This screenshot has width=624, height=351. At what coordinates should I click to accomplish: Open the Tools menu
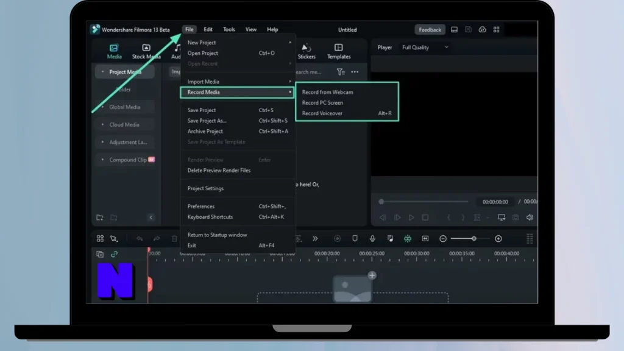[229, 29]
